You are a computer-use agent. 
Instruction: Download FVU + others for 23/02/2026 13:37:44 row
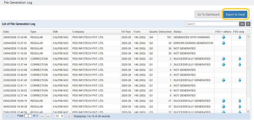pos(224,65)
